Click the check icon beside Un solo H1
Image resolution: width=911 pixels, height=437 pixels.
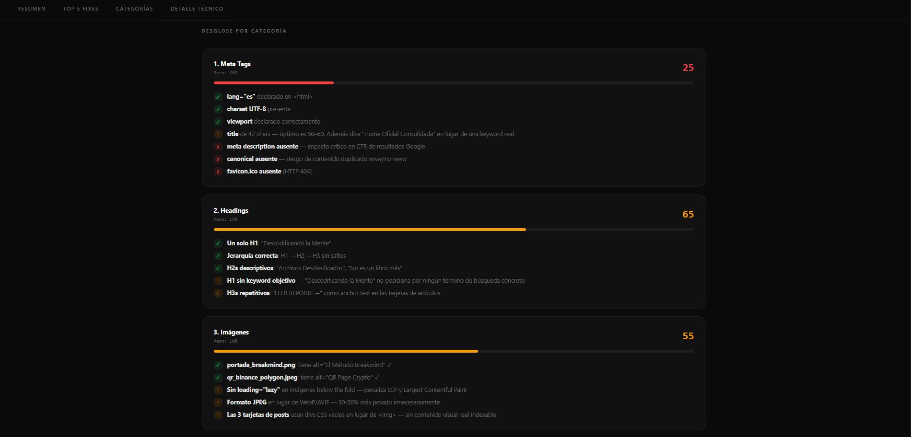[x=218, y=243]
